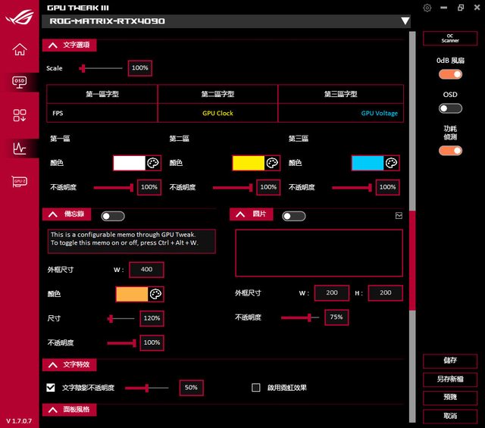Click the 儲存 save button

point(450,361)
